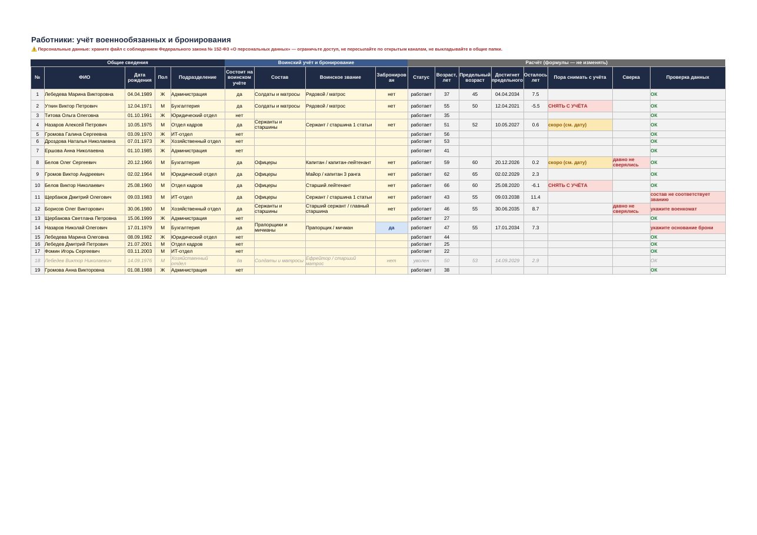This screenshot has width=757, height=535.
Task: Click the warning "укажите военкомат"
Action: (x=674, y=209)
